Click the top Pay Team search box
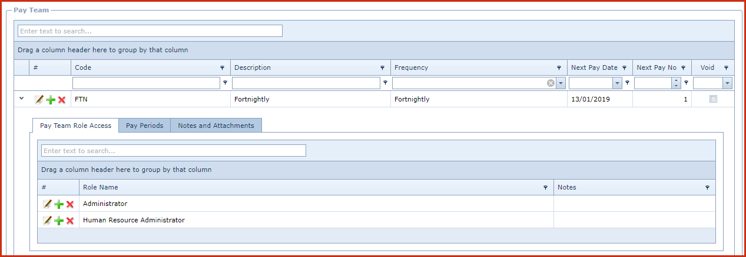 tap(150, 31)
